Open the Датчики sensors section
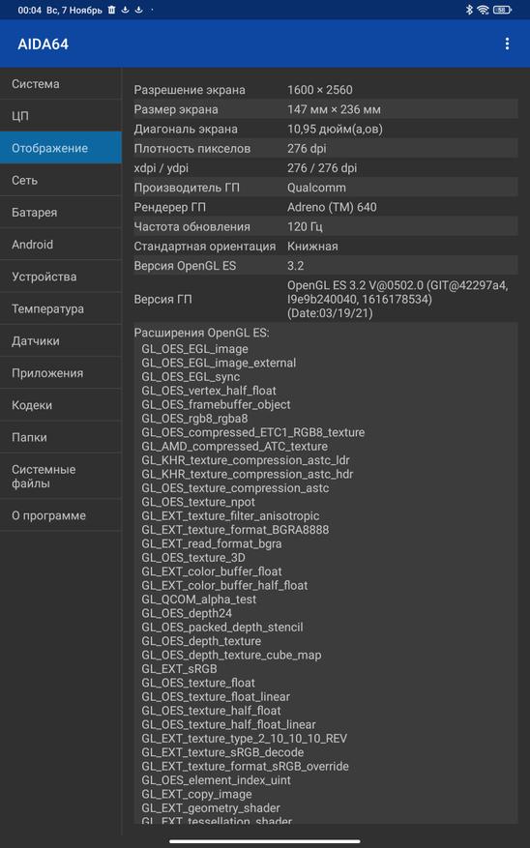The image size is (530, 848). click(61, 340)
